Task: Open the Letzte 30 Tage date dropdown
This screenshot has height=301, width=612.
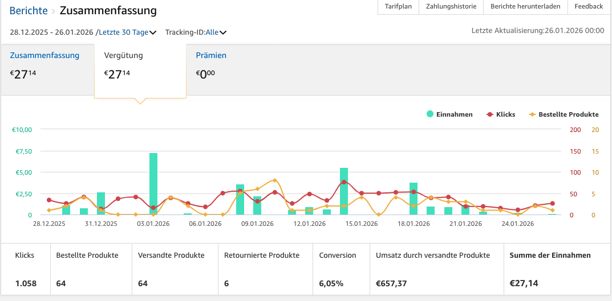Action: pos(127,32)
